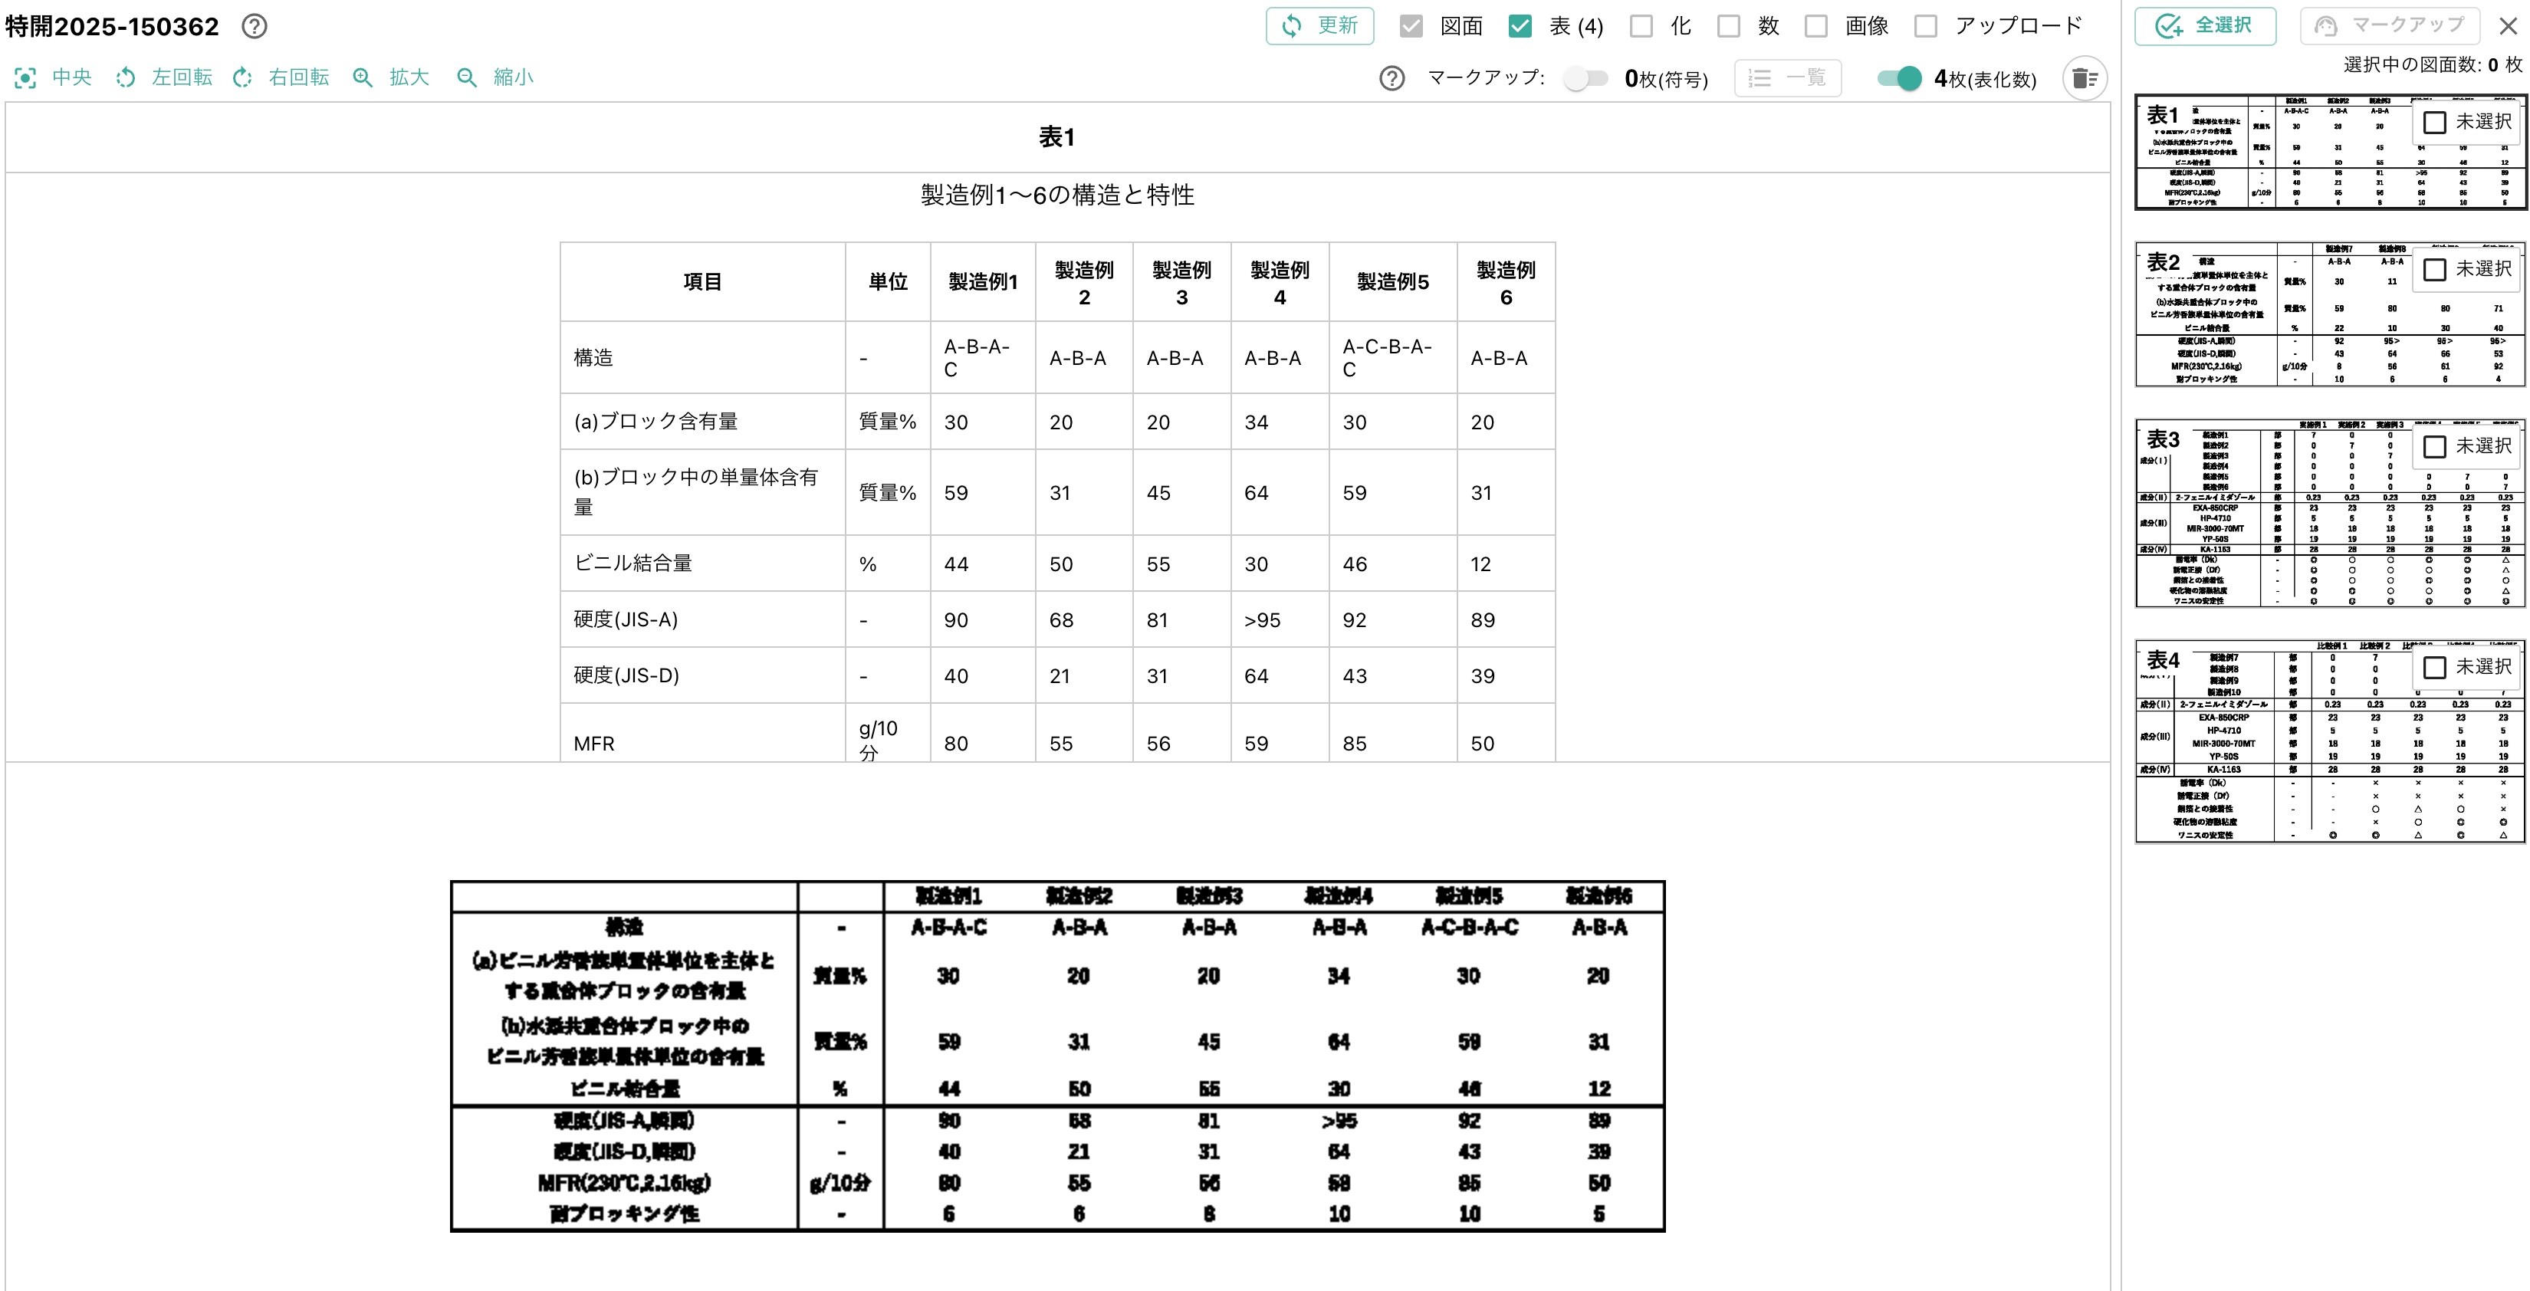Viewport: 2530px width, 1291px height.
Task: Open the 一覧 list button
Action: [x=1788, y=78]
